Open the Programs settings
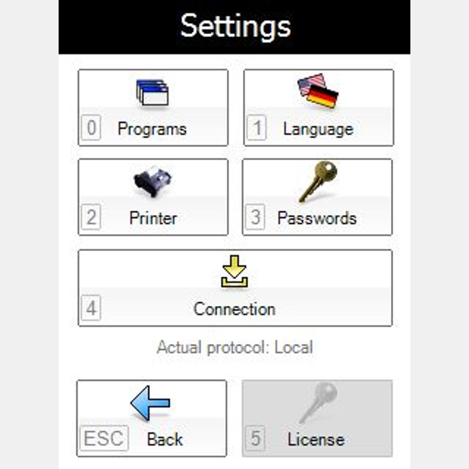Screen dimensions: 469x469 (153, 108)
